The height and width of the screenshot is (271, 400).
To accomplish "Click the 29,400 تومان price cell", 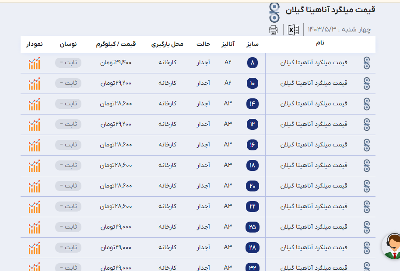I will (x=116, y=63).
